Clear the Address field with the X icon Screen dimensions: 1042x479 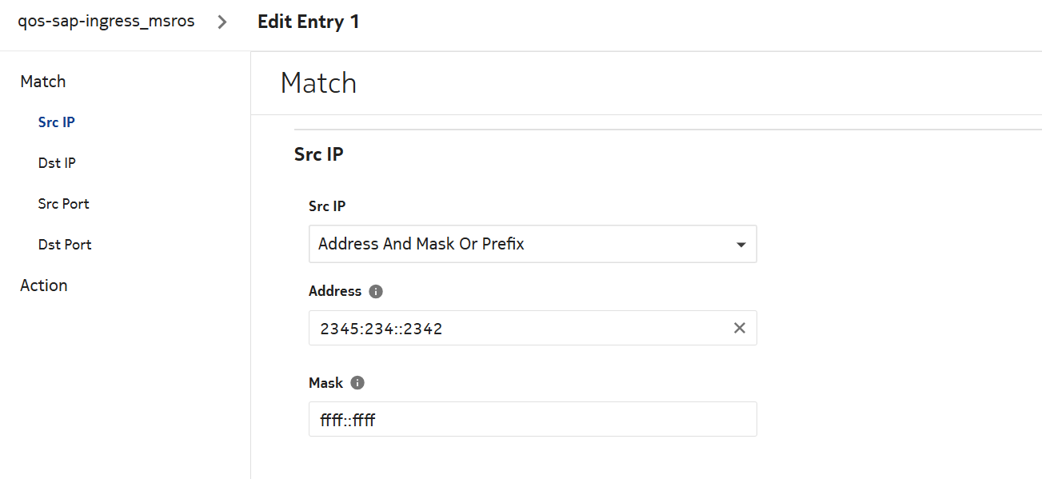740,328
